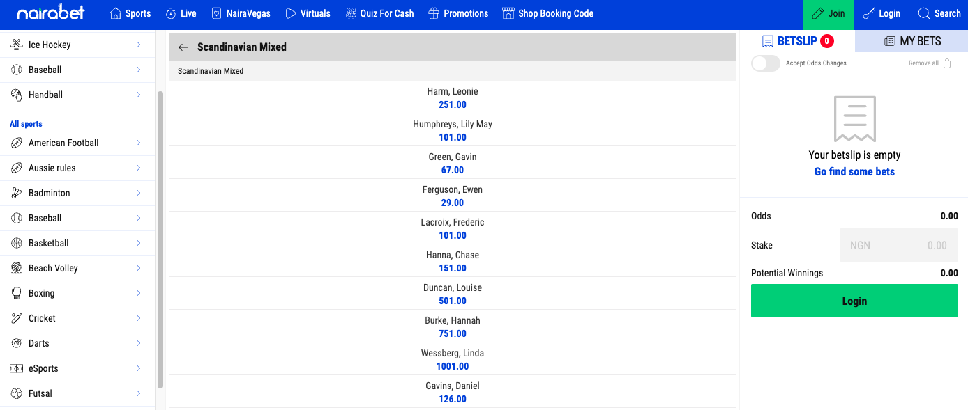
Task: Select Green, Gavin odds 67.00
Action: [x=453, y=170]
